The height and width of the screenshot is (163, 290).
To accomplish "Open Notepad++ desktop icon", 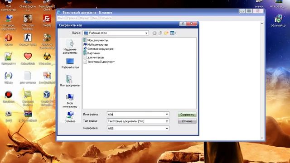I will click(x=9, y=58).
